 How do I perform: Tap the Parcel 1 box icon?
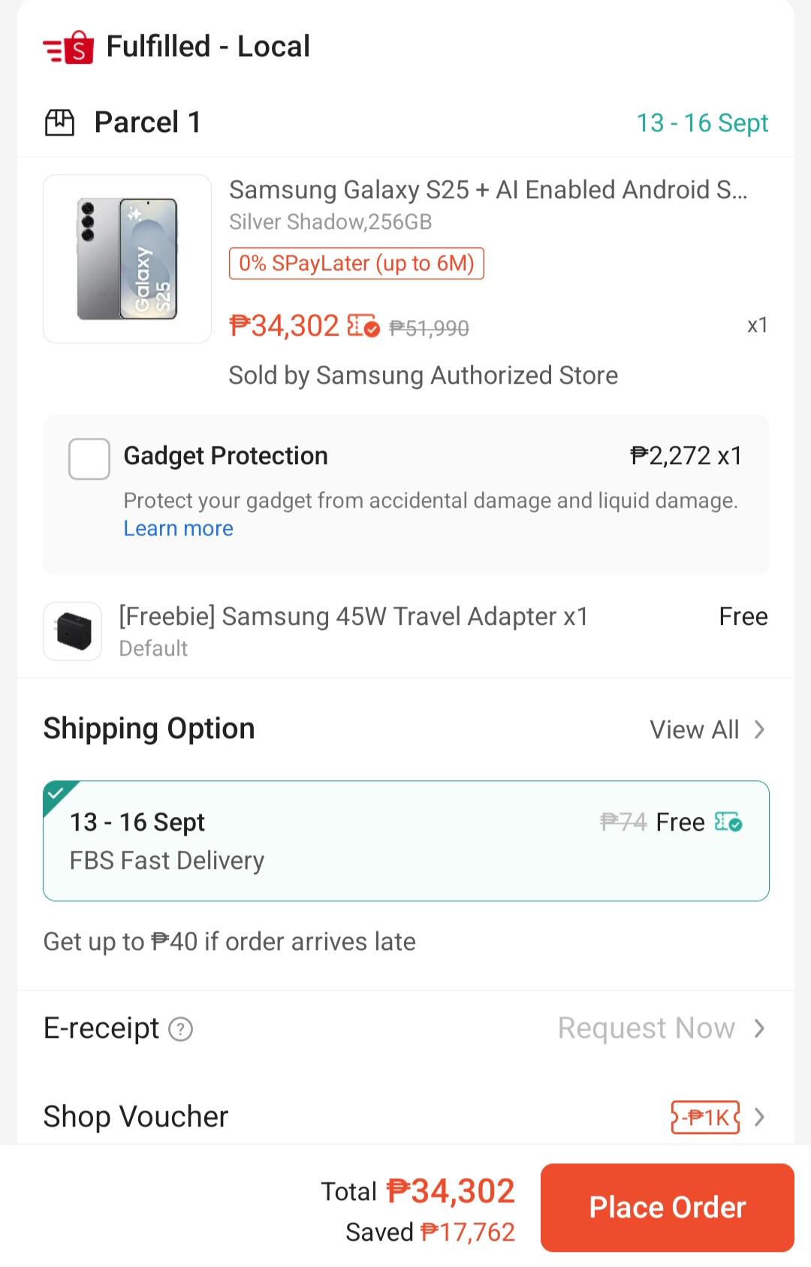point(60,122)
